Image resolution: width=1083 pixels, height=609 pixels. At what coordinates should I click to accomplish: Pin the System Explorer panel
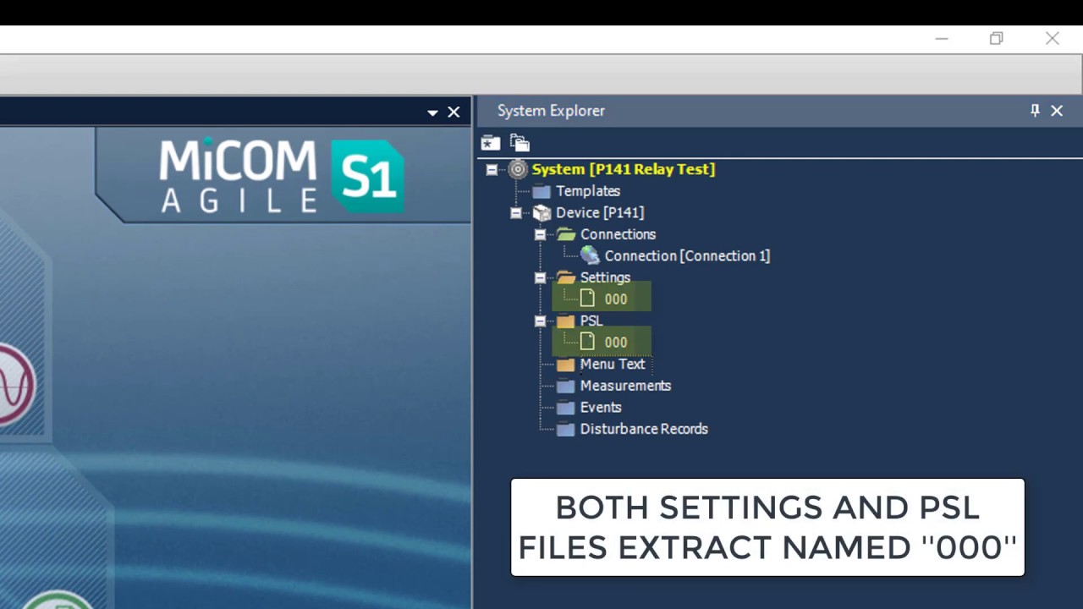pyautogui.click(x=1035, y=111)
